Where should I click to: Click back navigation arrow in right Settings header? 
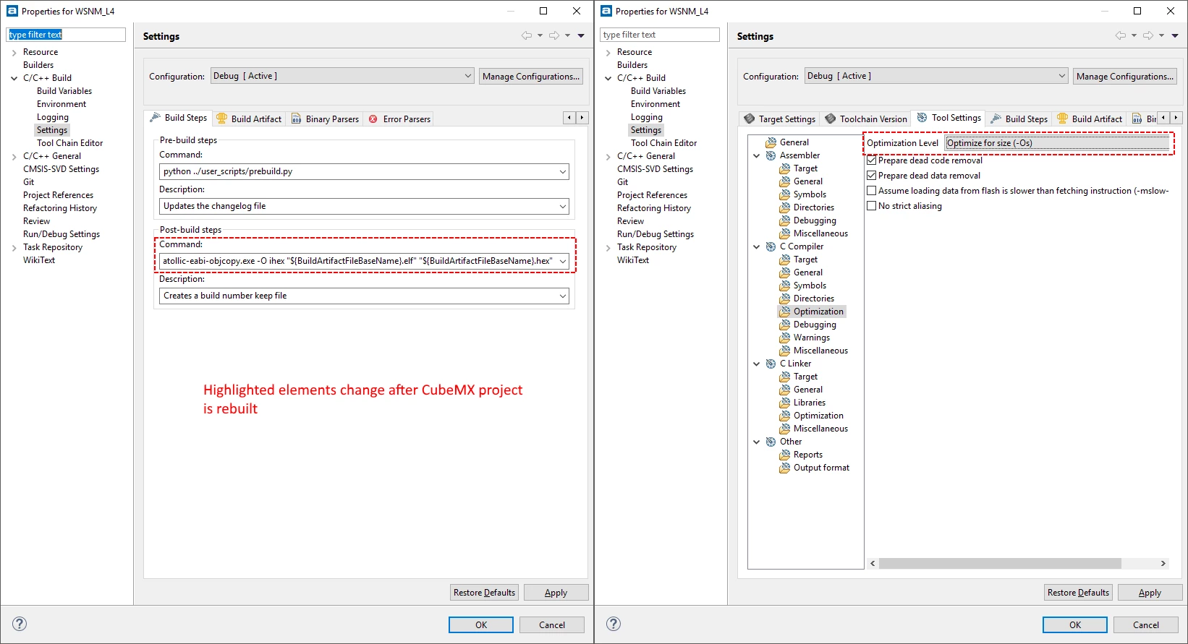1121,35
